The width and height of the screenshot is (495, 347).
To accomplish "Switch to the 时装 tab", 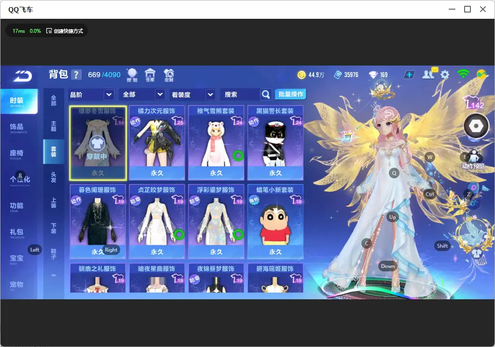I will point(19,101).
